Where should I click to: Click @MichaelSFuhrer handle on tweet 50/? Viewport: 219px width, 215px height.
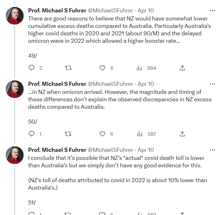coord(110,84)
